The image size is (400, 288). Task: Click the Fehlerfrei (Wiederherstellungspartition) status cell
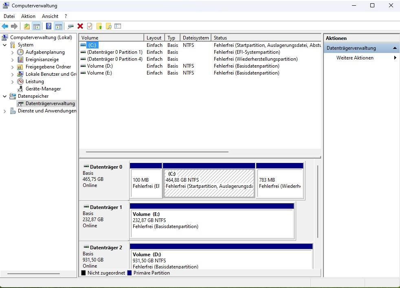click(x=256, y=59)
